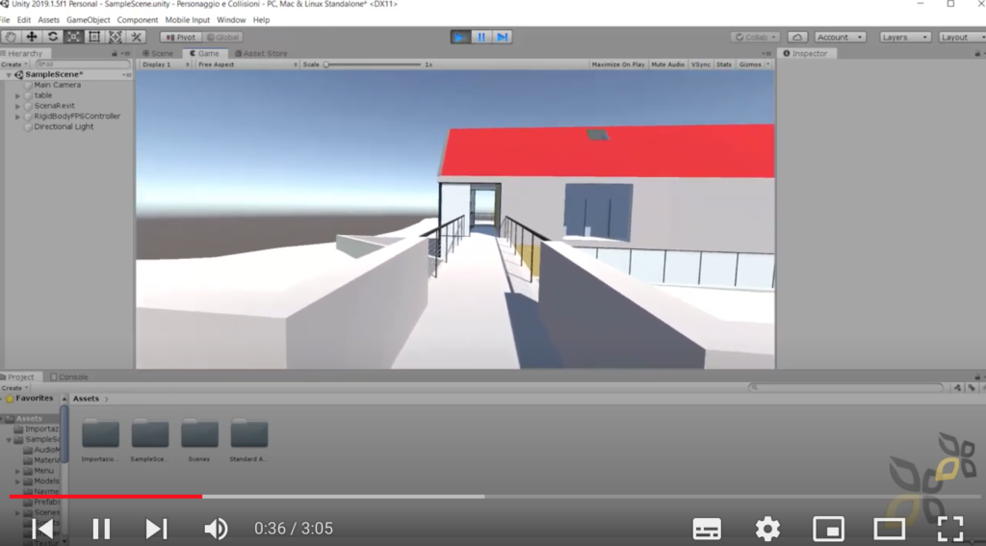Screen dimensions: 986x546
Task: Select the Scale tool
Action: coord(73,38)
